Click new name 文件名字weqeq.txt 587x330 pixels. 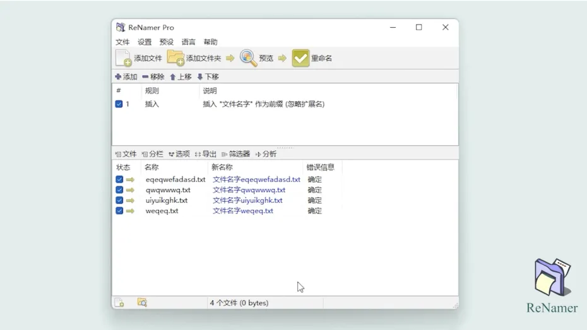(x=243, y=211)
